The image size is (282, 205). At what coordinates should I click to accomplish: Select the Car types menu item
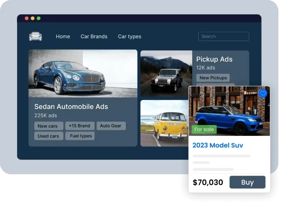tap(130, 36)
